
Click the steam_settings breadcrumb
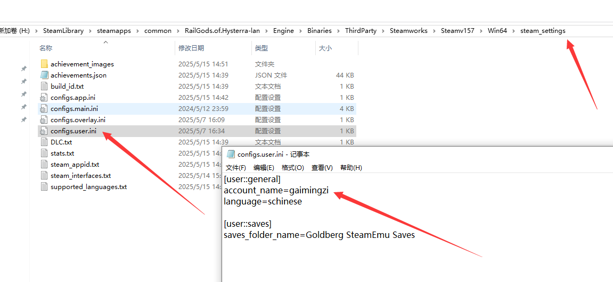[x=543, y=31]
